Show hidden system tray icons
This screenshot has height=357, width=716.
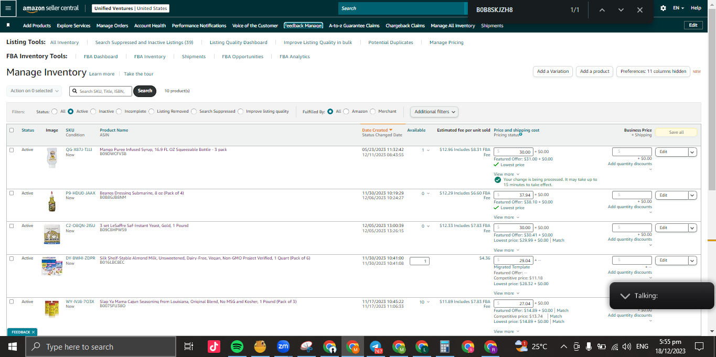[563, 347]
